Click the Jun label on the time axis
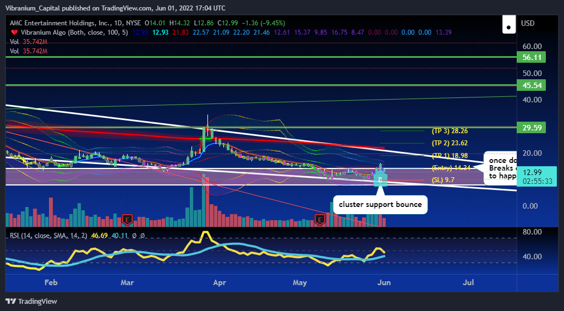 point(384,282)
